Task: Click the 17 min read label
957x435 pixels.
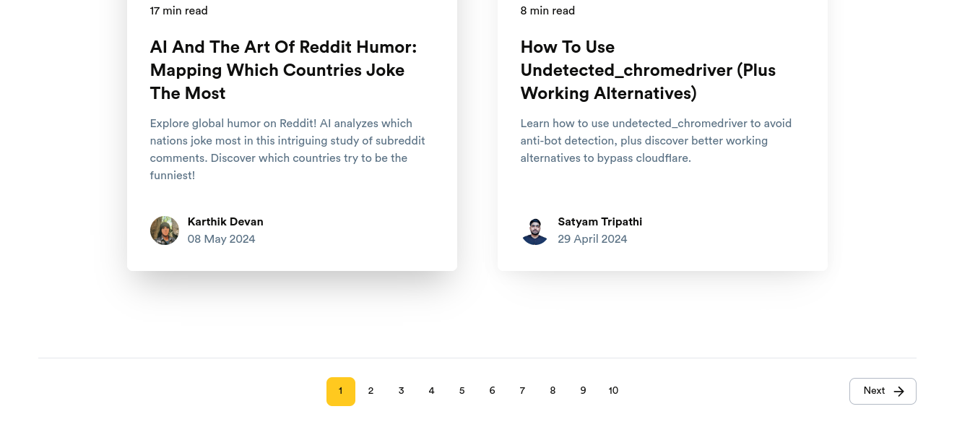Action: (178, 11)
